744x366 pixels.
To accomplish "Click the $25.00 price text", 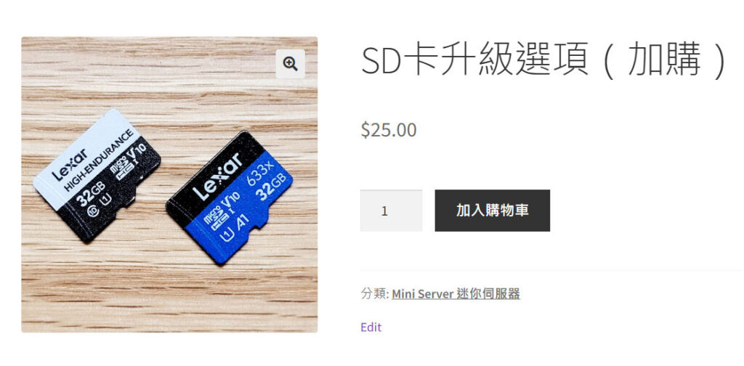I will click(x=389, y=130).
